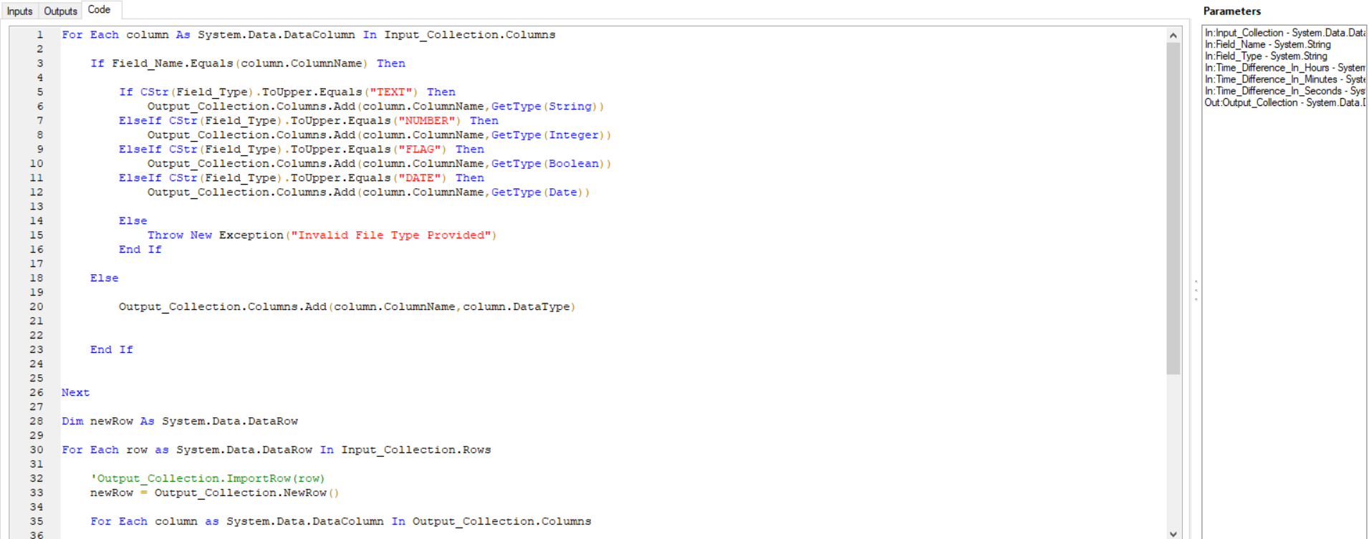Click line number 26 in the gutter
The image size is (1369, 539).
[37, 392]
